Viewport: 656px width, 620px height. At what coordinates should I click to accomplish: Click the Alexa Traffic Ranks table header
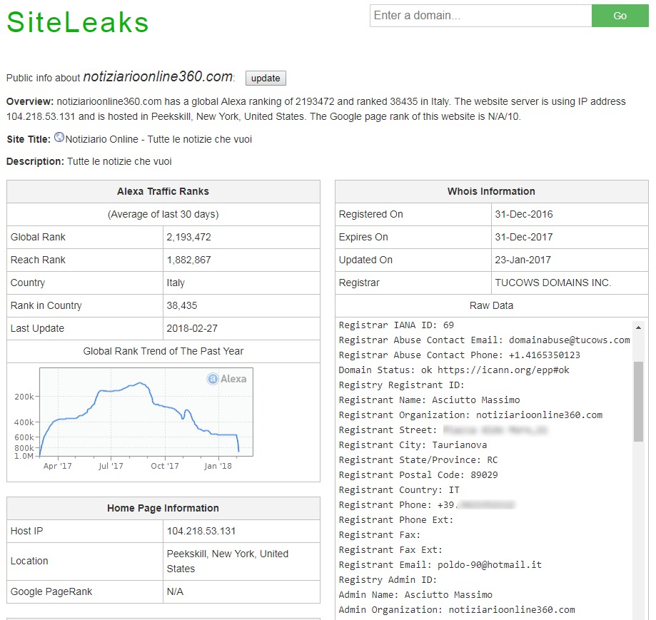click(x=163, y=191)
